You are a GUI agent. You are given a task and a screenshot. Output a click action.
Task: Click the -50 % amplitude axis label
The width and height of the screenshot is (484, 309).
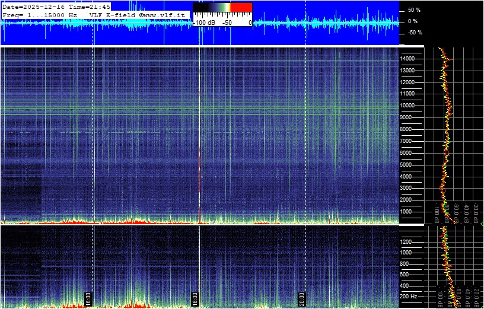413,33
